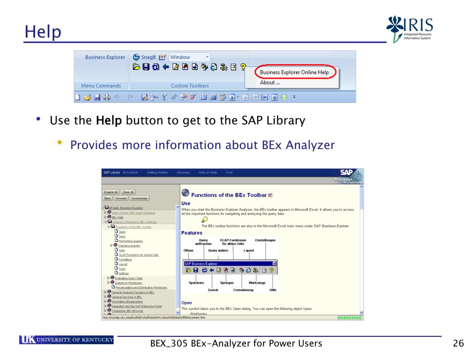Click Find in SAP Library header
Image resolution: width=469 pixels, height=352 pixels.
tap(229, 172)
